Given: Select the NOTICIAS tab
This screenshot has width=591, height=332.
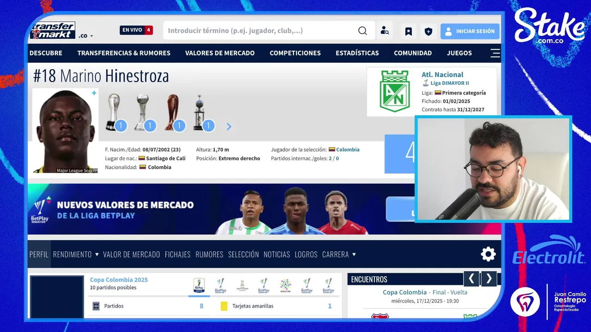Looking at the screenshot, I should coord(277,254).
